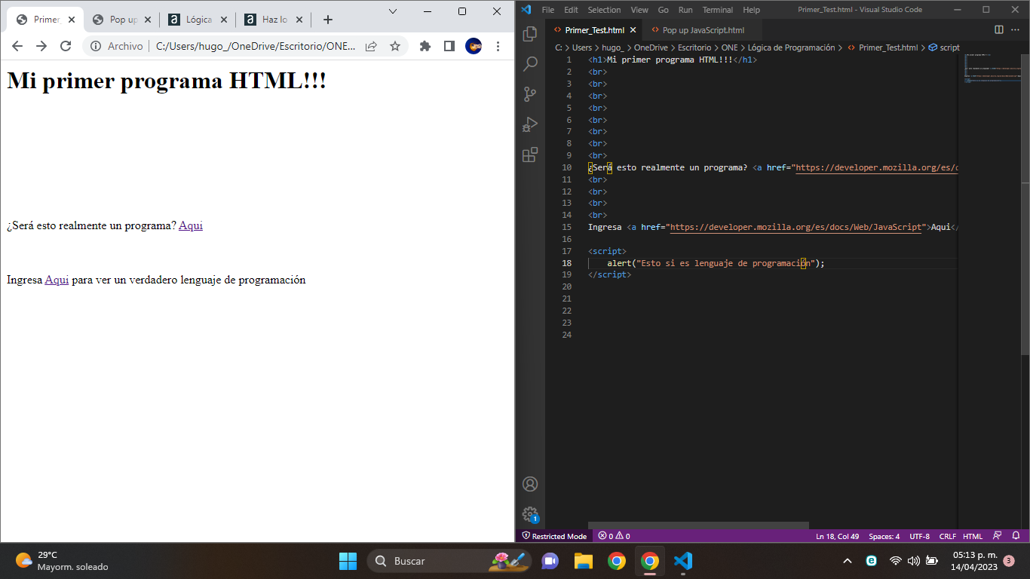This screenshot has height=579, width=1030.
Task: Click the editor horizontal scrollbar
Action: click(698, 525)
